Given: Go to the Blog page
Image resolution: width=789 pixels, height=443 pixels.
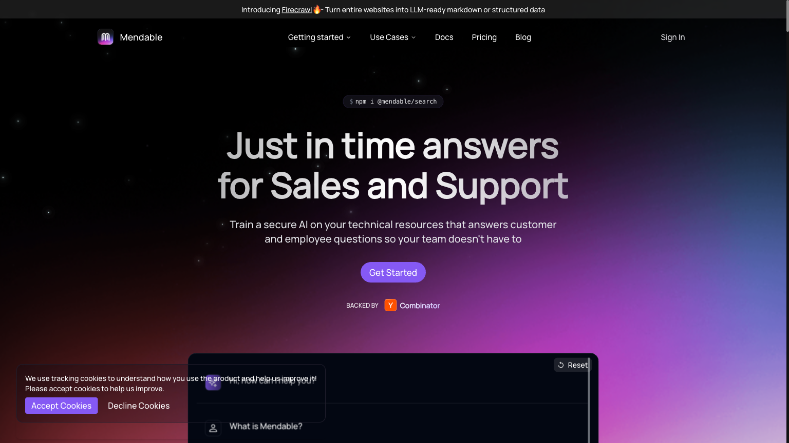Looking at the screenshot, I should click(x=523, y=37).
